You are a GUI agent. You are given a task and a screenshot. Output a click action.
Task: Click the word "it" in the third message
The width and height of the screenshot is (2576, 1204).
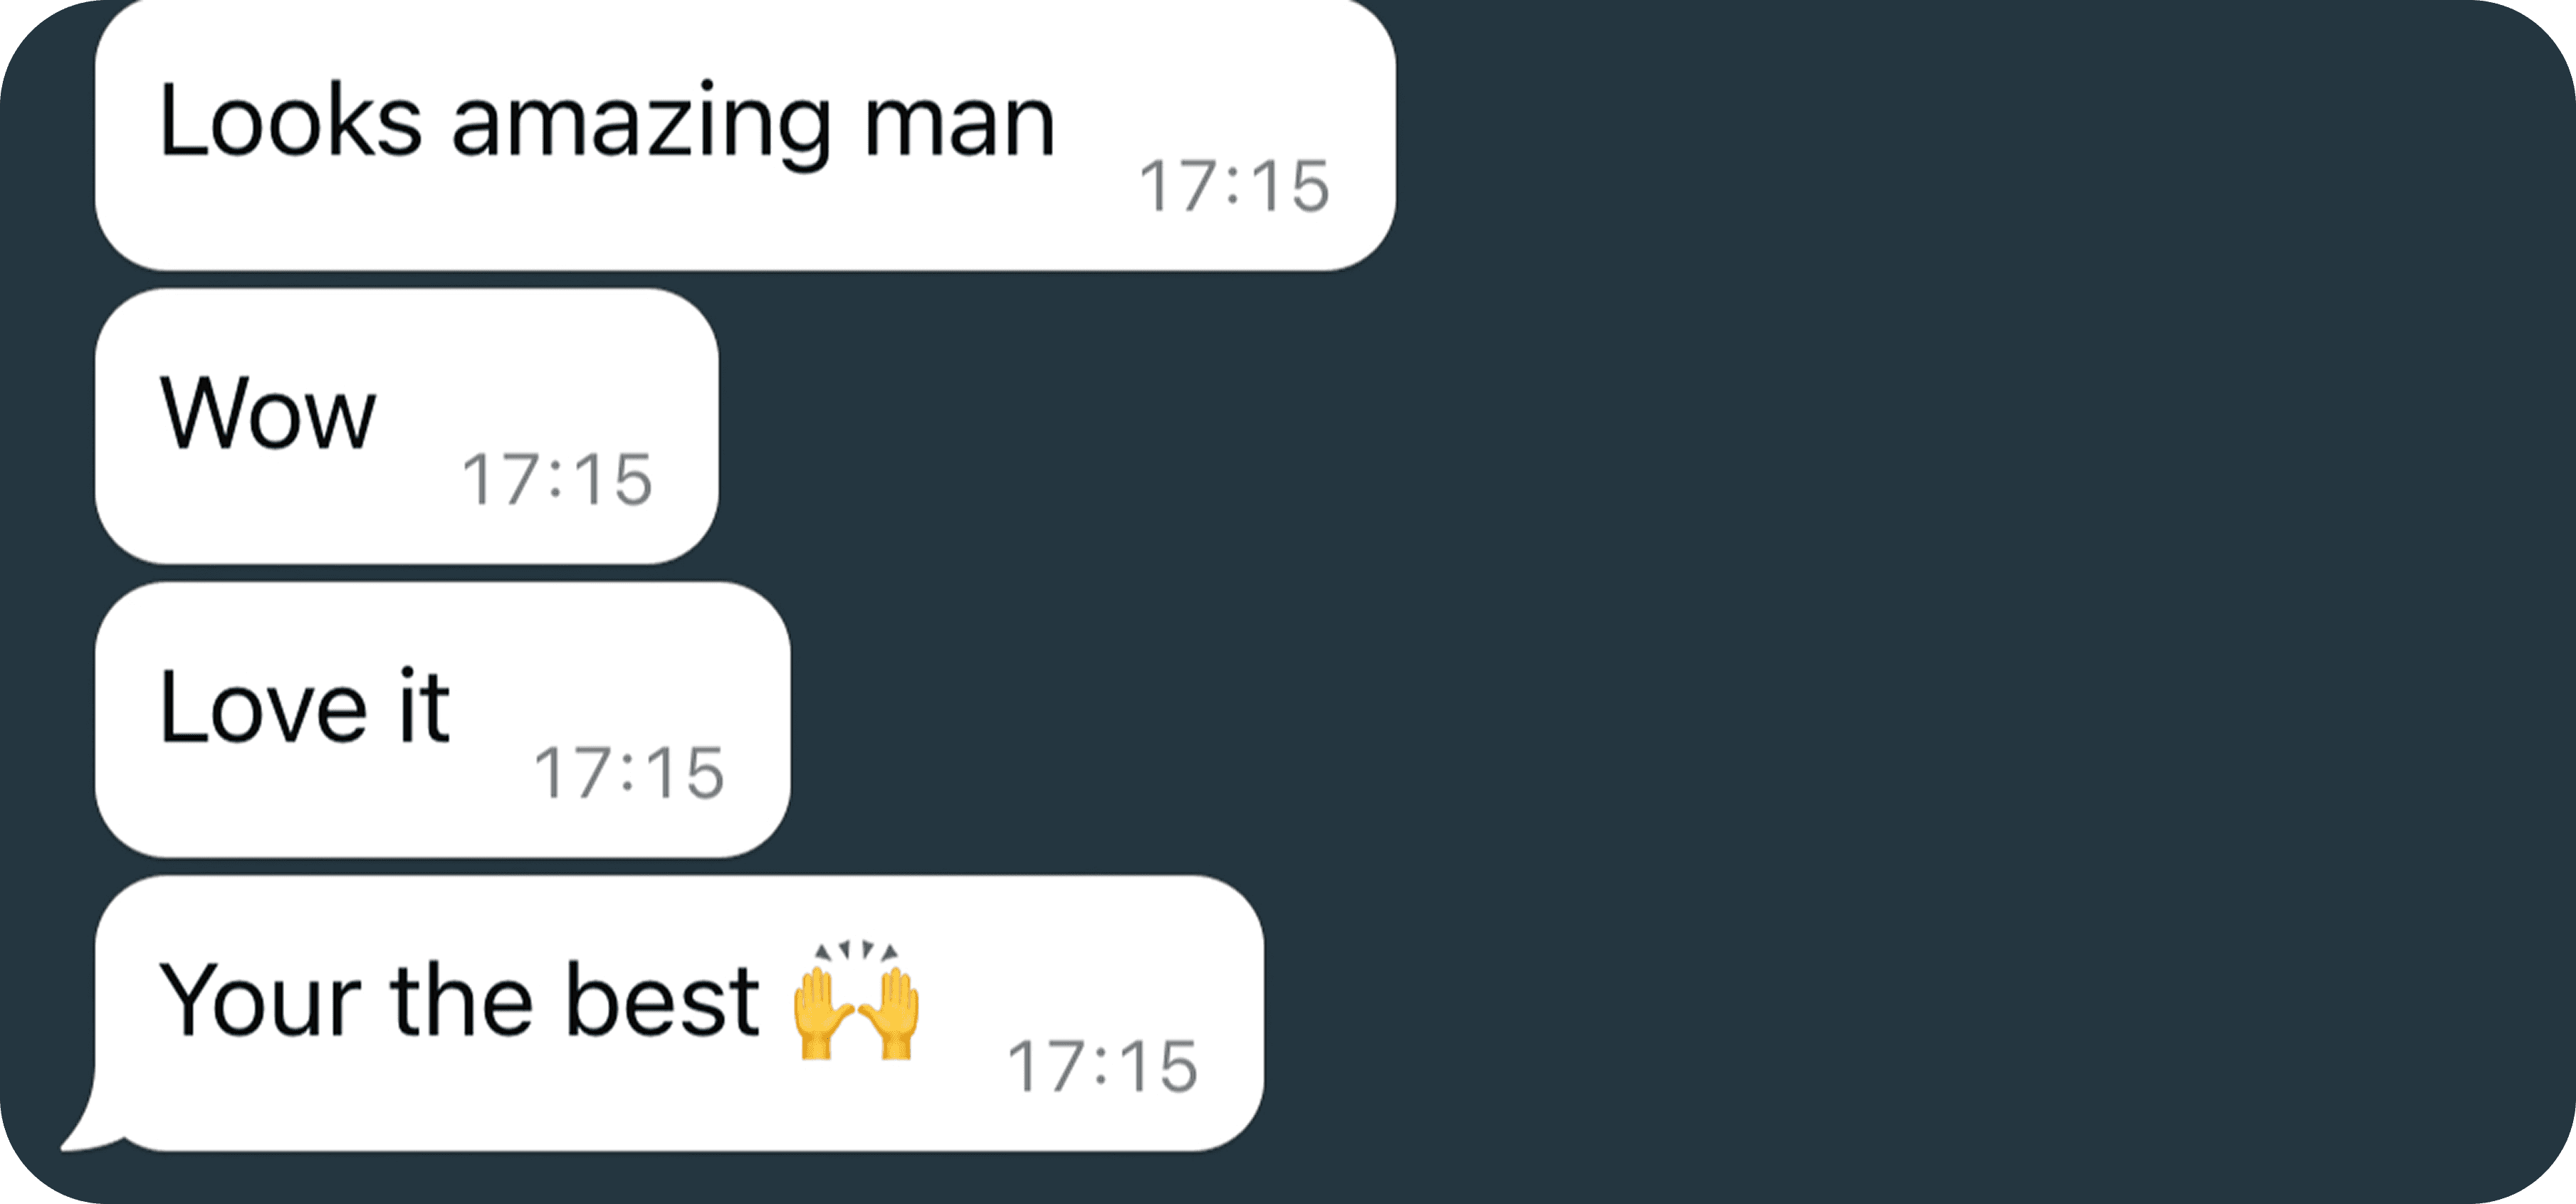(425, 705)
